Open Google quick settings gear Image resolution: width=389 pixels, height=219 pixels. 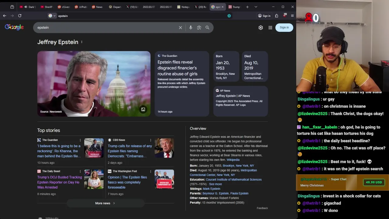261,28
